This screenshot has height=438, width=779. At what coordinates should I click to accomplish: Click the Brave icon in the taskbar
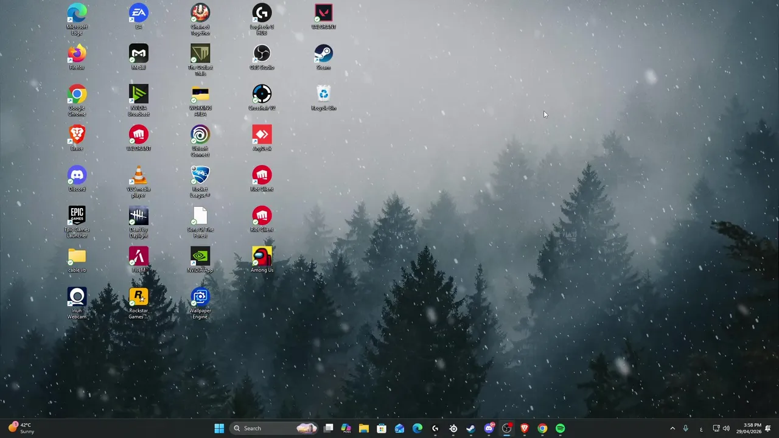pos(524,428)
